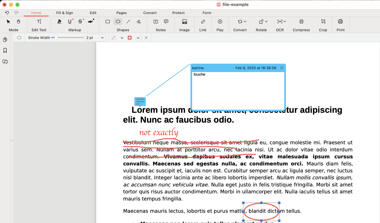Toggle the hand pan mode
Image resolution: width=380 pixels, height=223 pixels.
19,21
